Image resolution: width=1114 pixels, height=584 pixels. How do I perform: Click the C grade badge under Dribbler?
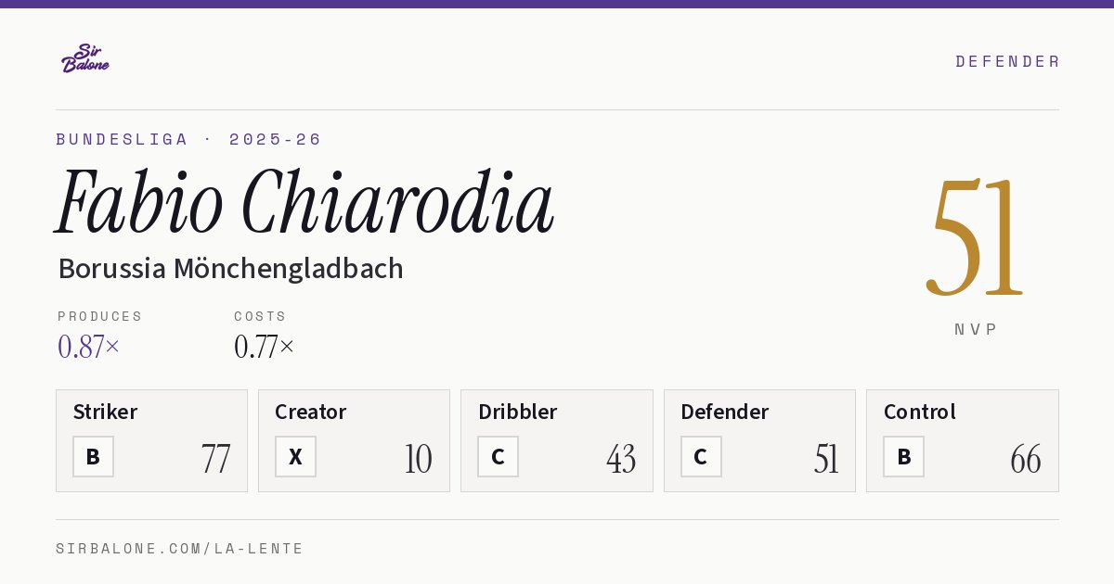[x=498, y=456]
